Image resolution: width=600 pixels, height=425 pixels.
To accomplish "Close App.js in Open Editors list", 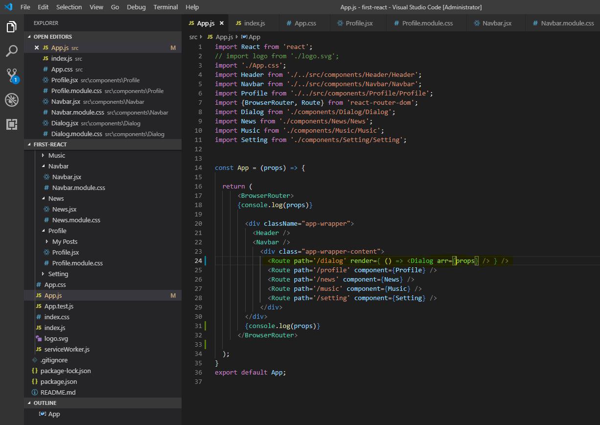I will pyautogui.click(x=37, y=47).
